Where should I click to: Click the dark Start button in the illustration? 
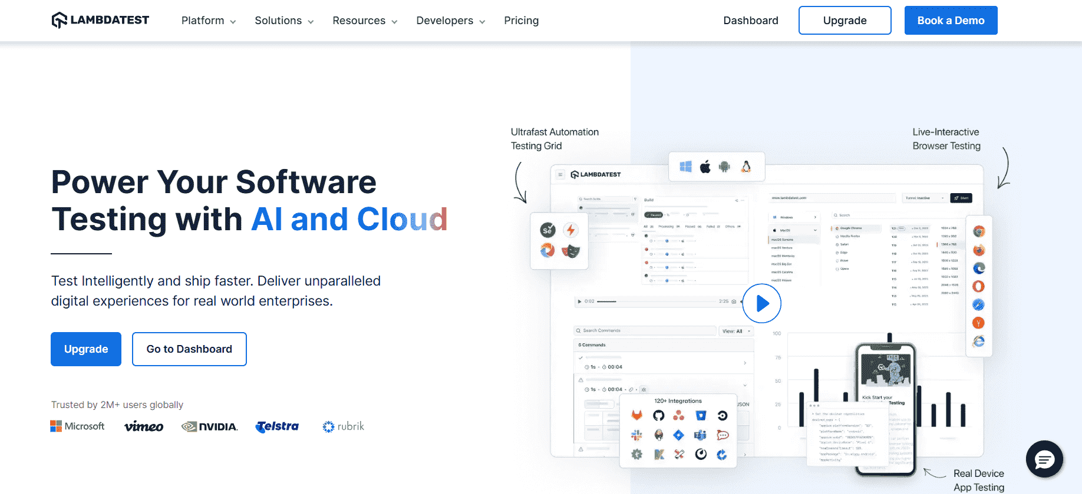pos(961,198)
